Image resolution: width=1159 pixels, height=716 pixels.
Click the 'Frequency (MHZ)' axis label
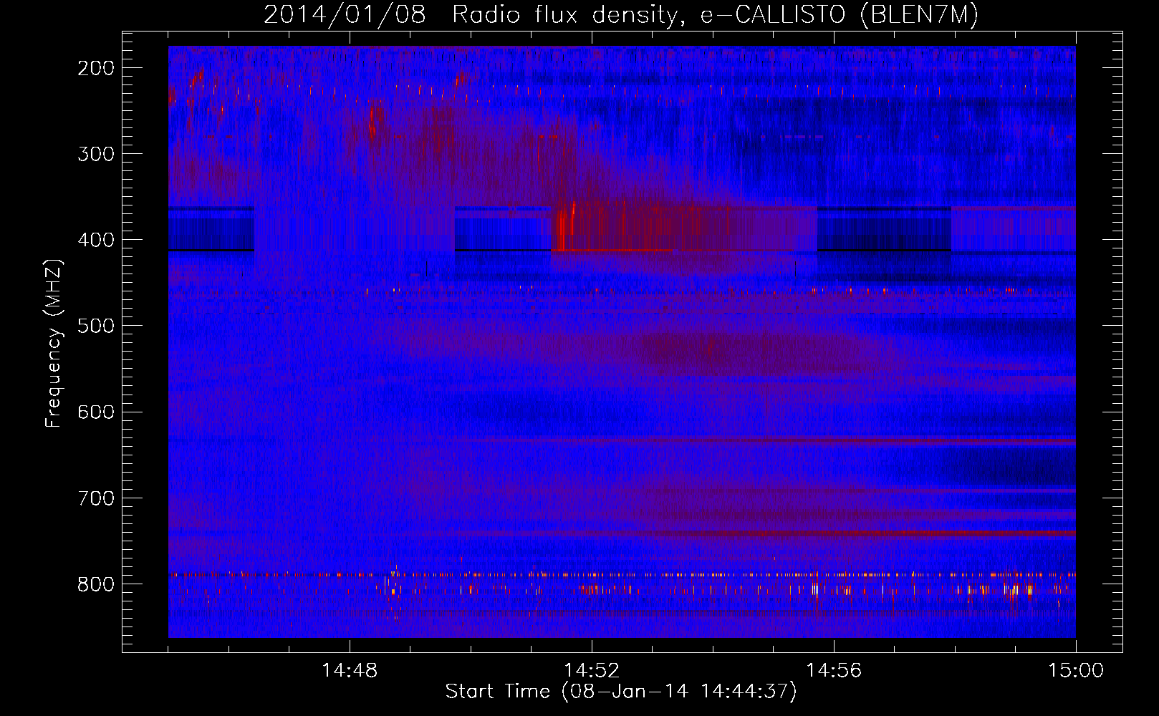pyautogui.click(x=54, y=343)
